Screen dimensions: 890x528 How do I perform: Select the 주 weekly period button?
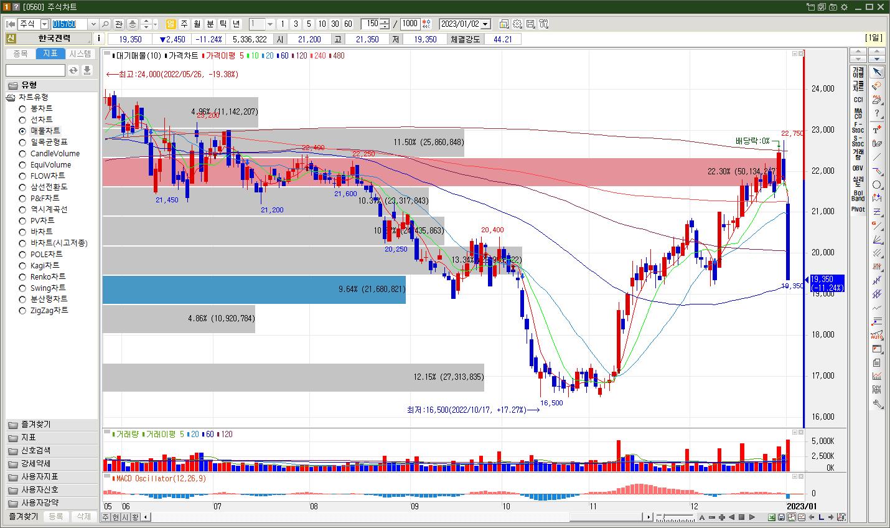tap(184, 24)
